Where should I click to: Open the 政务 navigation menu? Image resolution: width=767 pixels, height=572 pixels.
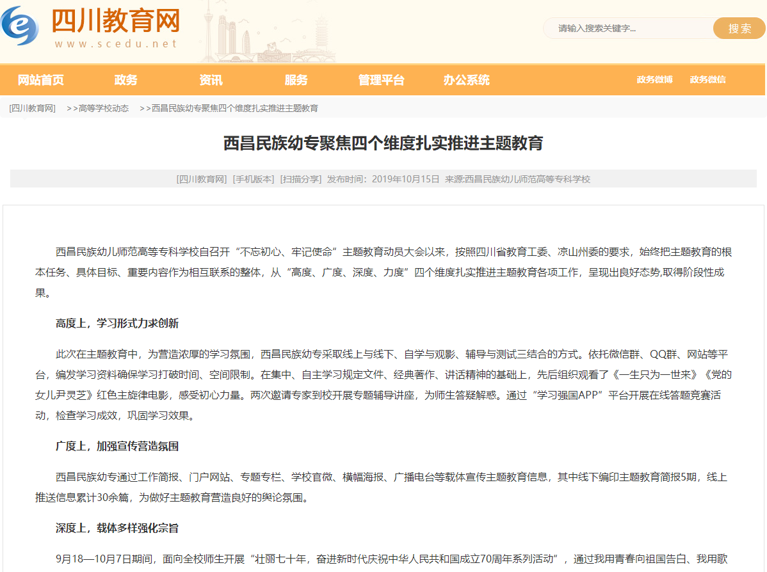click(x=126, y=80)
